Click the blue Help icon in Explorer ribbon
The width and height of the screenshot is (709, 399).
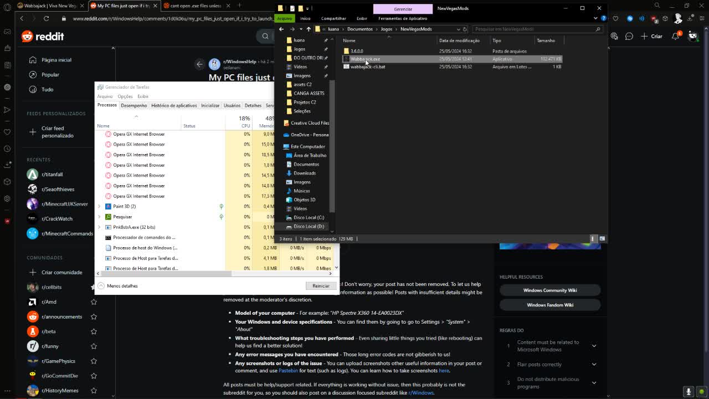[x=604, y=18]
